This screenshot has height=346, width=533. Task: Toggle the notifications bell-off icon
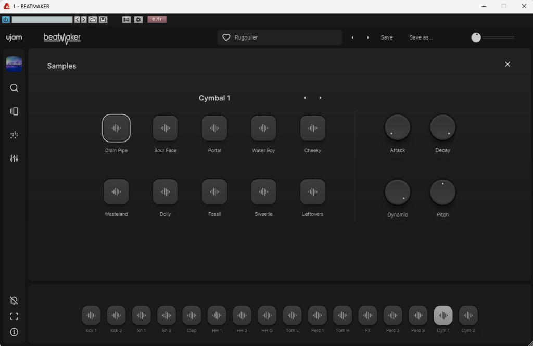[14, 300]
